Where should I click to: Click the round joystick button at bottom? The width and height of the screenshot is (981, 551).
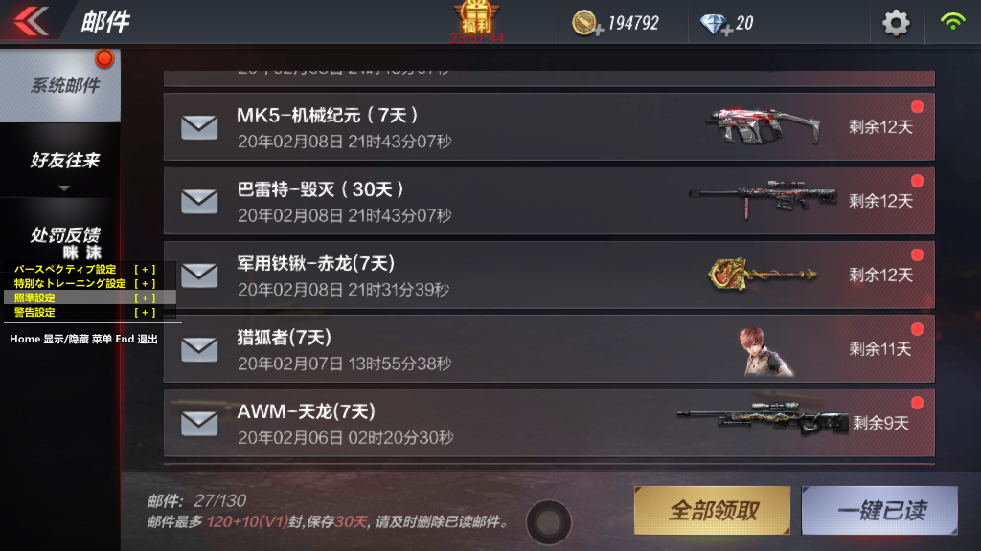click(x=549, y=521)
